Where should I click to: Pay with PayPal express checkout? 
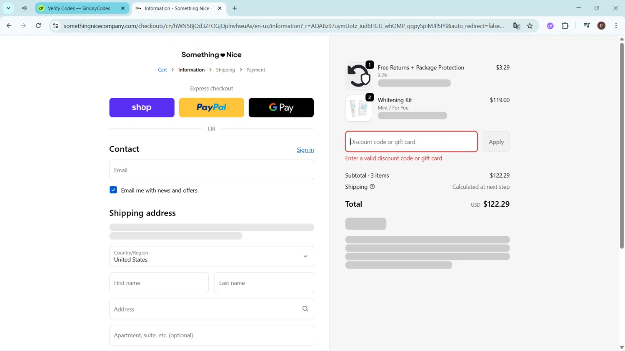[x=211, y=107]
